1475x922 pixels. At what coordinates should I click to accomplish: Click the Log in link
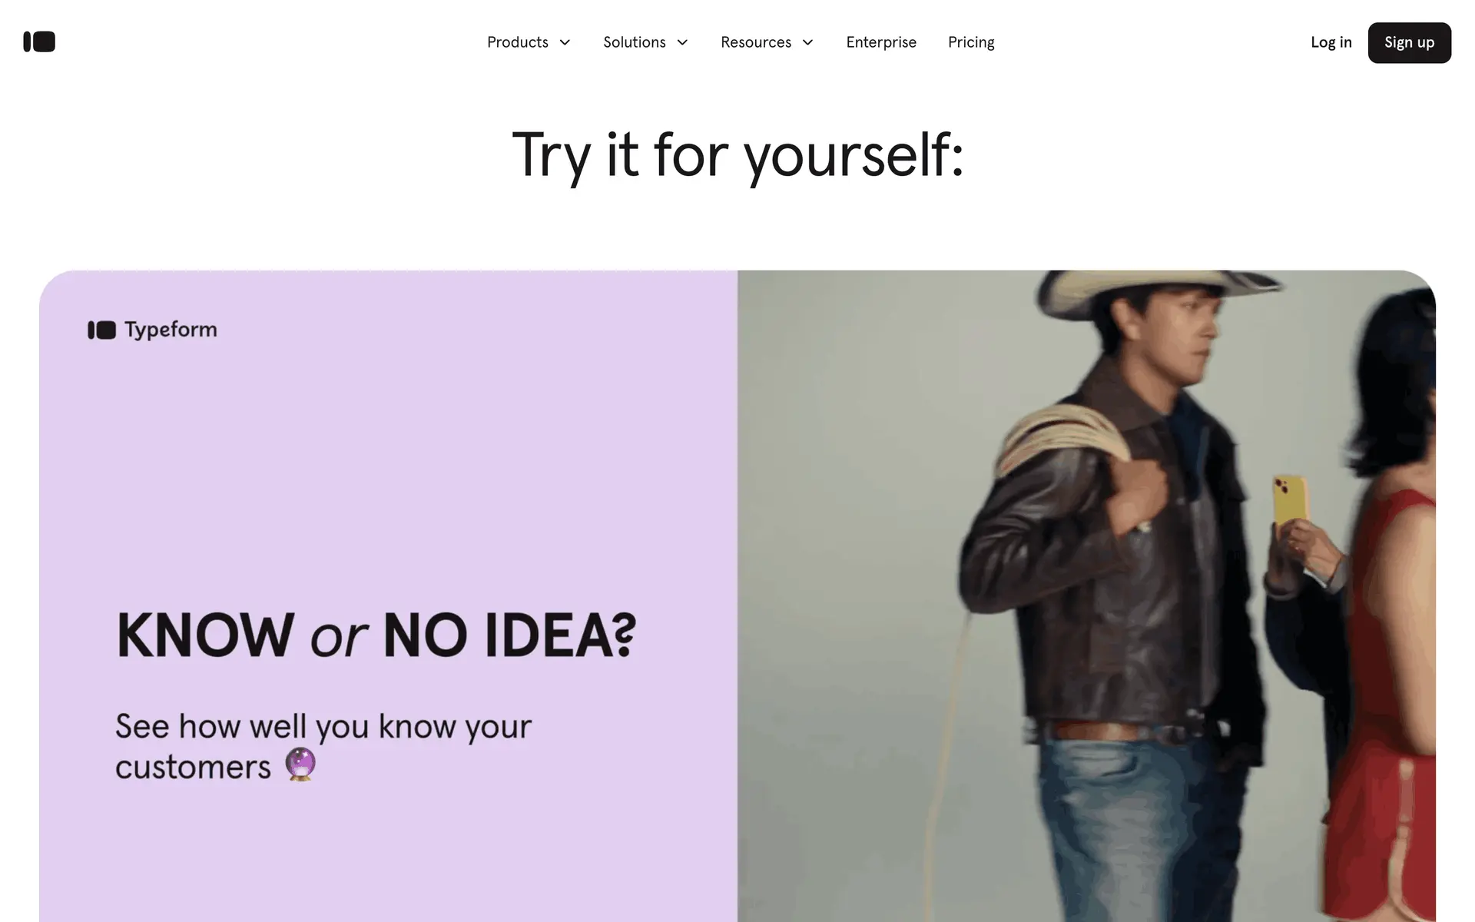click(x=1331, y=42)
